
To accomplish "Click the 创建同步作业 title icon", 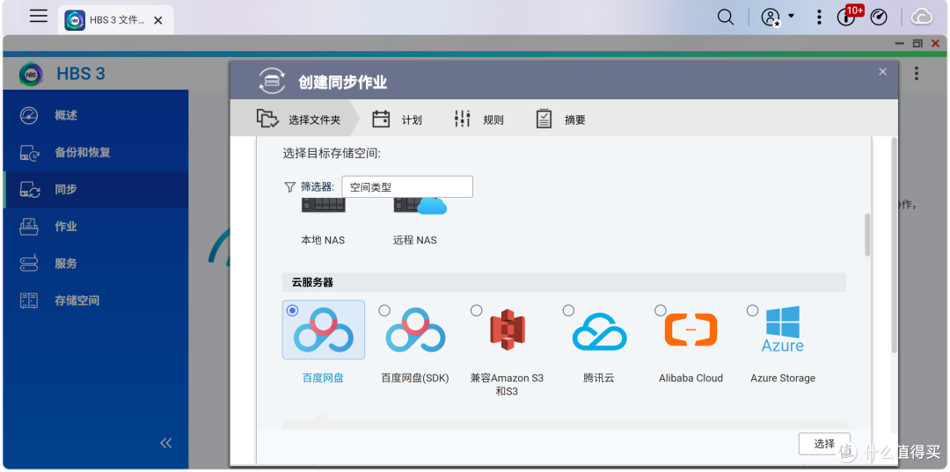I will [x=272, y=81].
